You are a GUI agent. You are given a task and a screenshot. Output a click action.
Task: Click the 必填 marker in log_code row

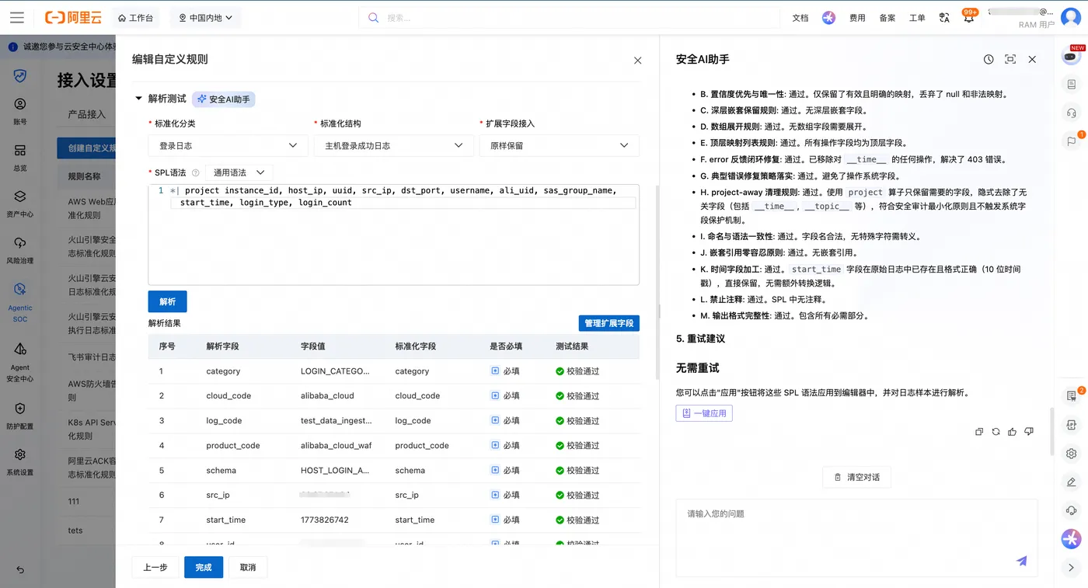pyautogui.click(x=505, y=421)
